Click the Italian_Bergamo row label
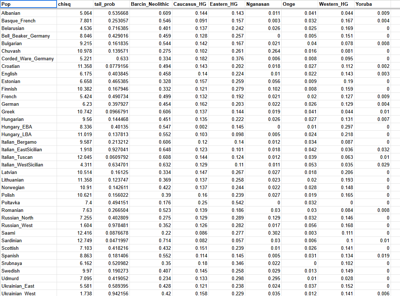 pos(19,142)
